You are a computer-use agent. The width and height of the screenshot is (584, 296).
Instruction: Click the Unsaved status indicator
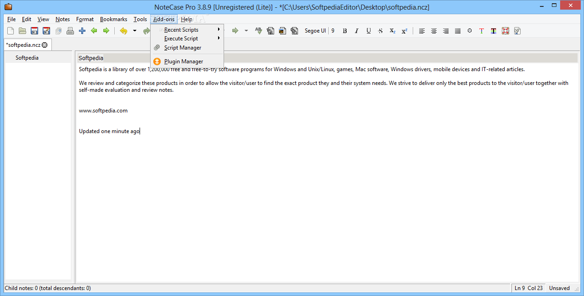(x=559, y=288)
